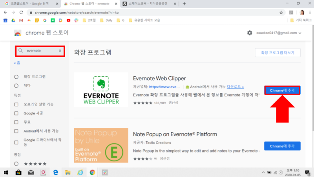Open the Windows Start menu
The width and height of the screenshot is (314, 177).
[x=6, y=172]
